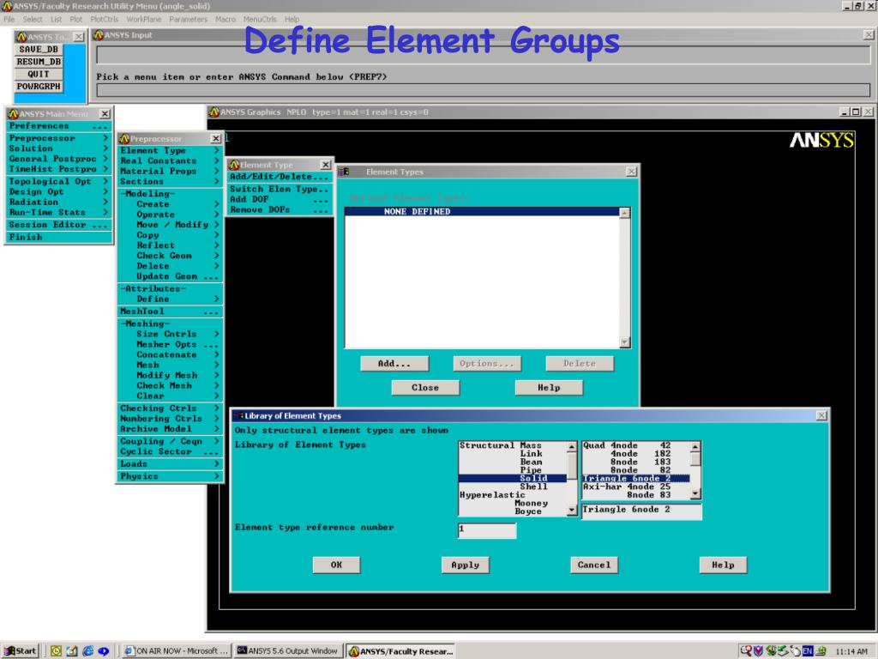This screenshot has width=878, height=659.
Task: Click Cancel in Library of Element Types
Action: click(x=594, y=565)
